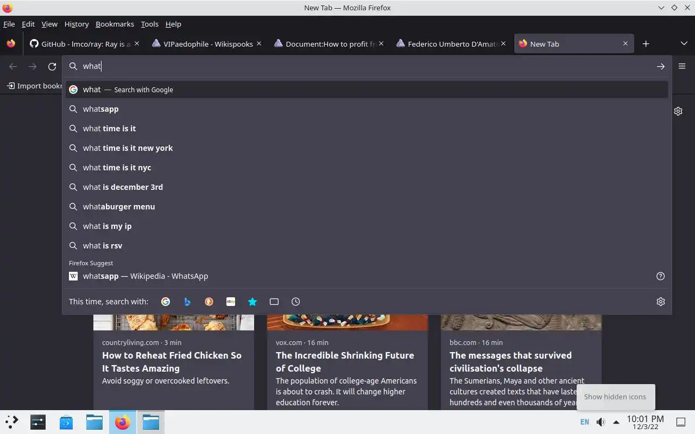Viewport: 695px width, 434px height.
Task: Choose 'what time is it new york' suggestion
Action: (x=367, y=148)
